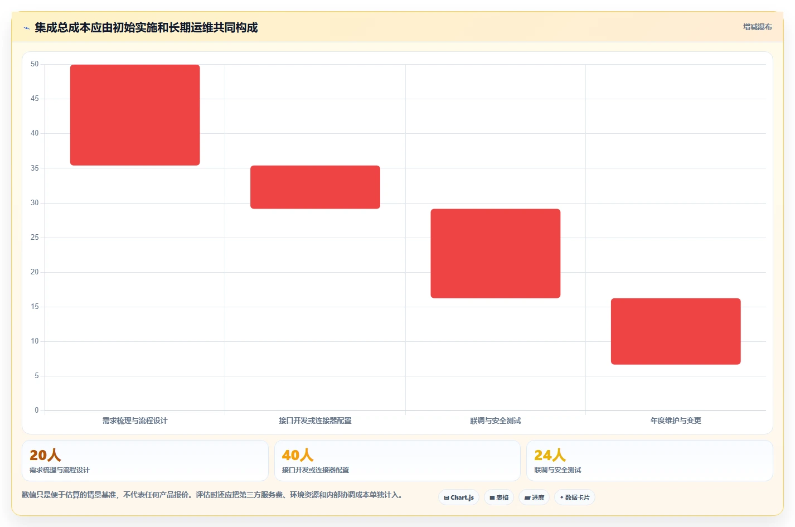This screenshot has height=527, width=795.
Task: Select the 进度 chip
Action: tap(534, 497)
